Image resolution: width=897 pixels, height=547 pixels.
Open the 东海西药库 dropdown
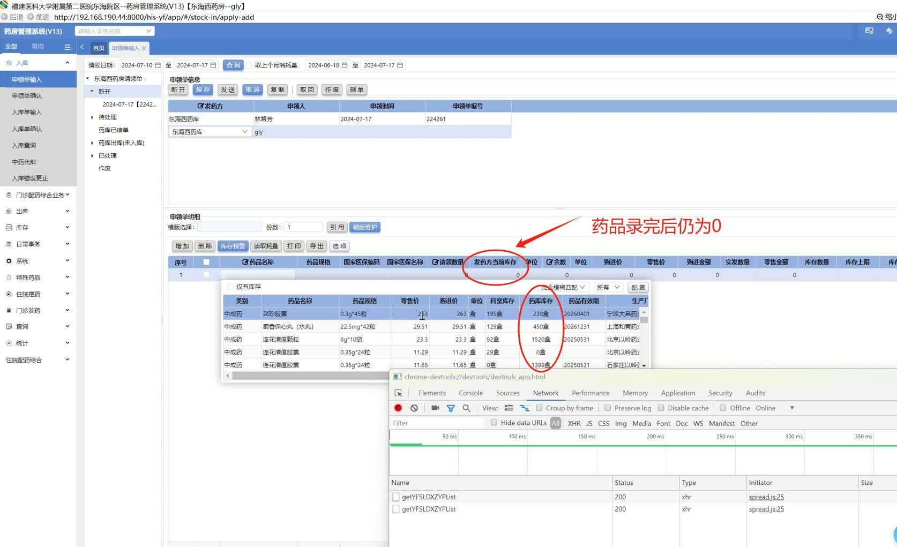[209, 132]
